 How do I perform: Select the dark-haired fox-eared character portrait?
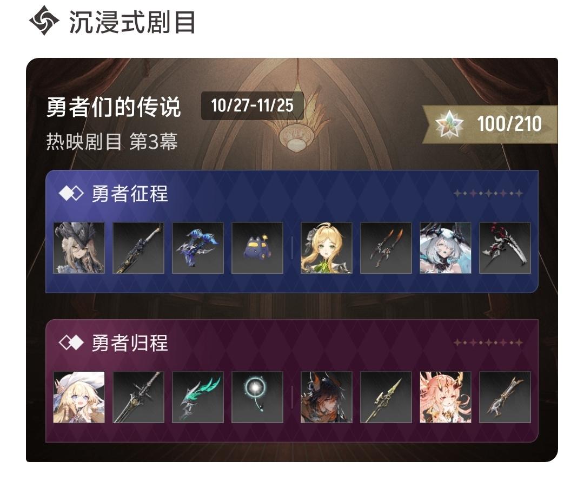326,397
